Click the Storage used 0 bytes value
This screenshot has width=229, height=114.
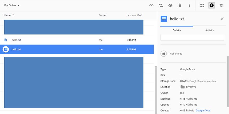pyautogui.click(x=184, y=81)
